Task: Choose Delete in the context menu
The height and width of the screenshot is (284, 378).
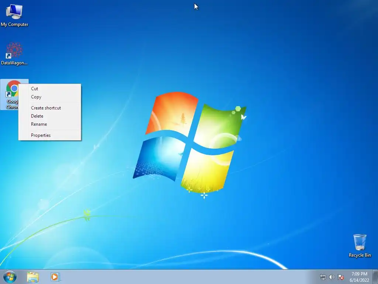Action: click(50, 116)
